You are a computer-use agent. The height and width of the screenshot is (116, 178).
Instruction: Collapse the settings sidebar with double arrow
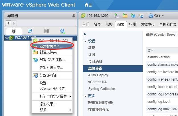pyautogui.click(x=85, y=34)
